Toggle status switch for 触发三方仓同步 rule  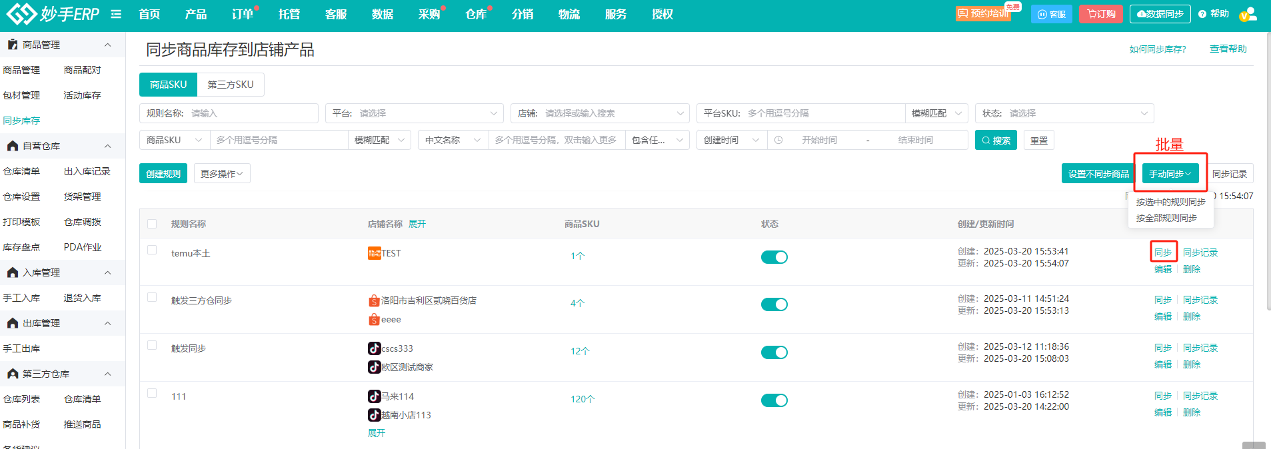774,304
